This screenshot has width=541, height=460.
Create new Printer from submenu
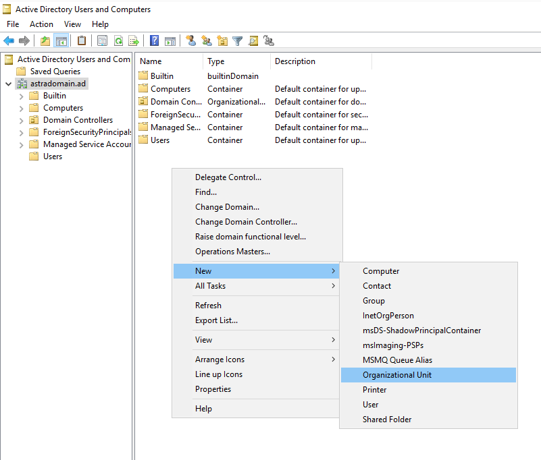coord(428,390)
